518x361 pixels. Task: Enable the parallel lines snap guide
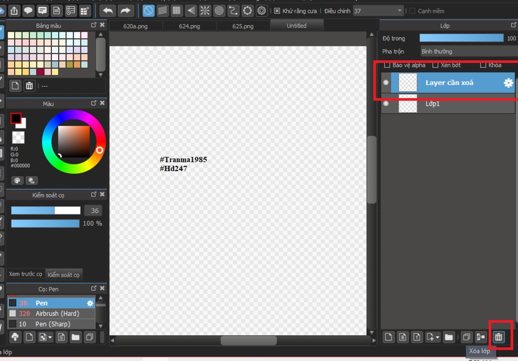click(162, 11)
